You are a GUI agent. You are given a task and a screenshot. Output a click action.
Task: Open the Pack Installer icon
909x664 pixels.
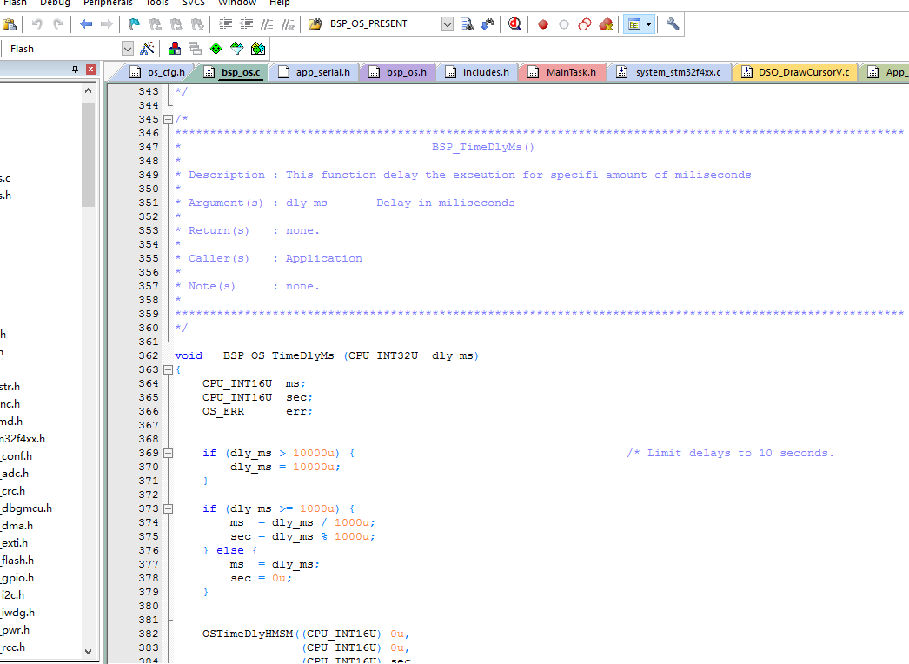258,48
